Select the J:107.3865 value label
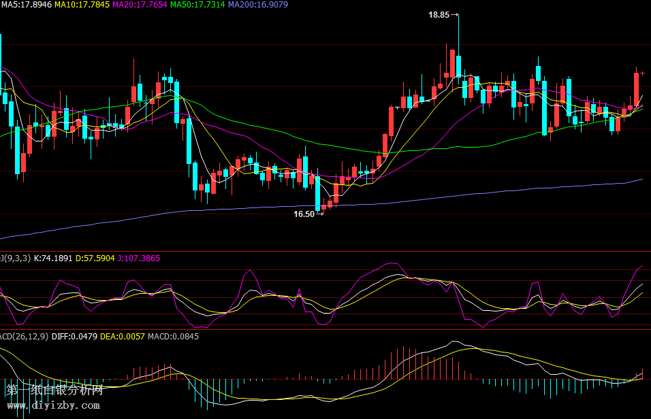The height and width of the screenshot is (419, 651). (139, 258)
